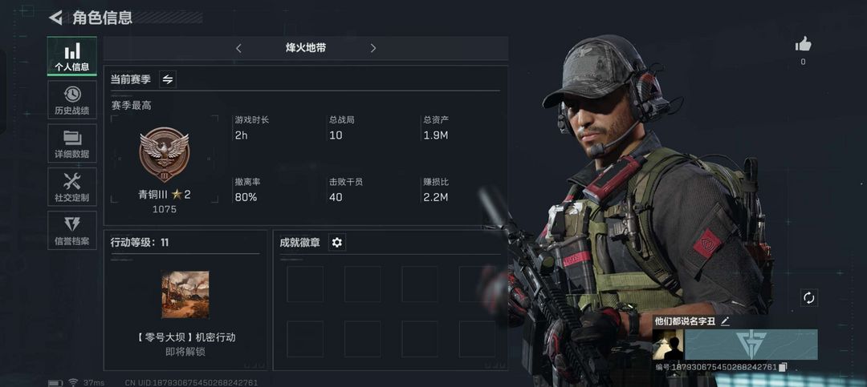Select the 详细数据 folder icon tab
The width and height of the screenshot is (867, 387).
pos(72,143)
